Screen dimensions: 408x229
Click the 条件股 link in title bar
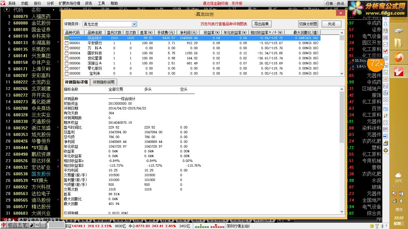coord(237,3)
